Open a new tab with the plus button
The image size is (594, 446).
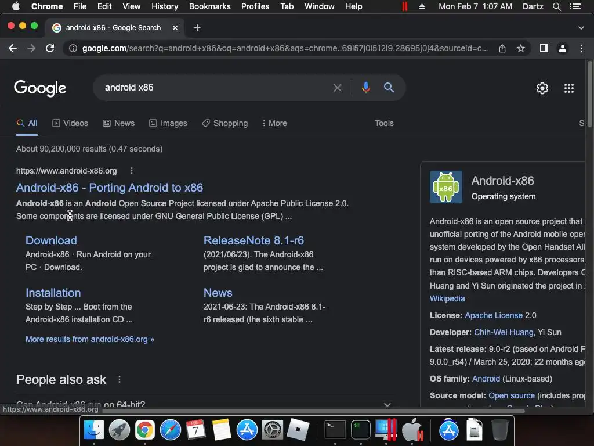tap(197, 28)
